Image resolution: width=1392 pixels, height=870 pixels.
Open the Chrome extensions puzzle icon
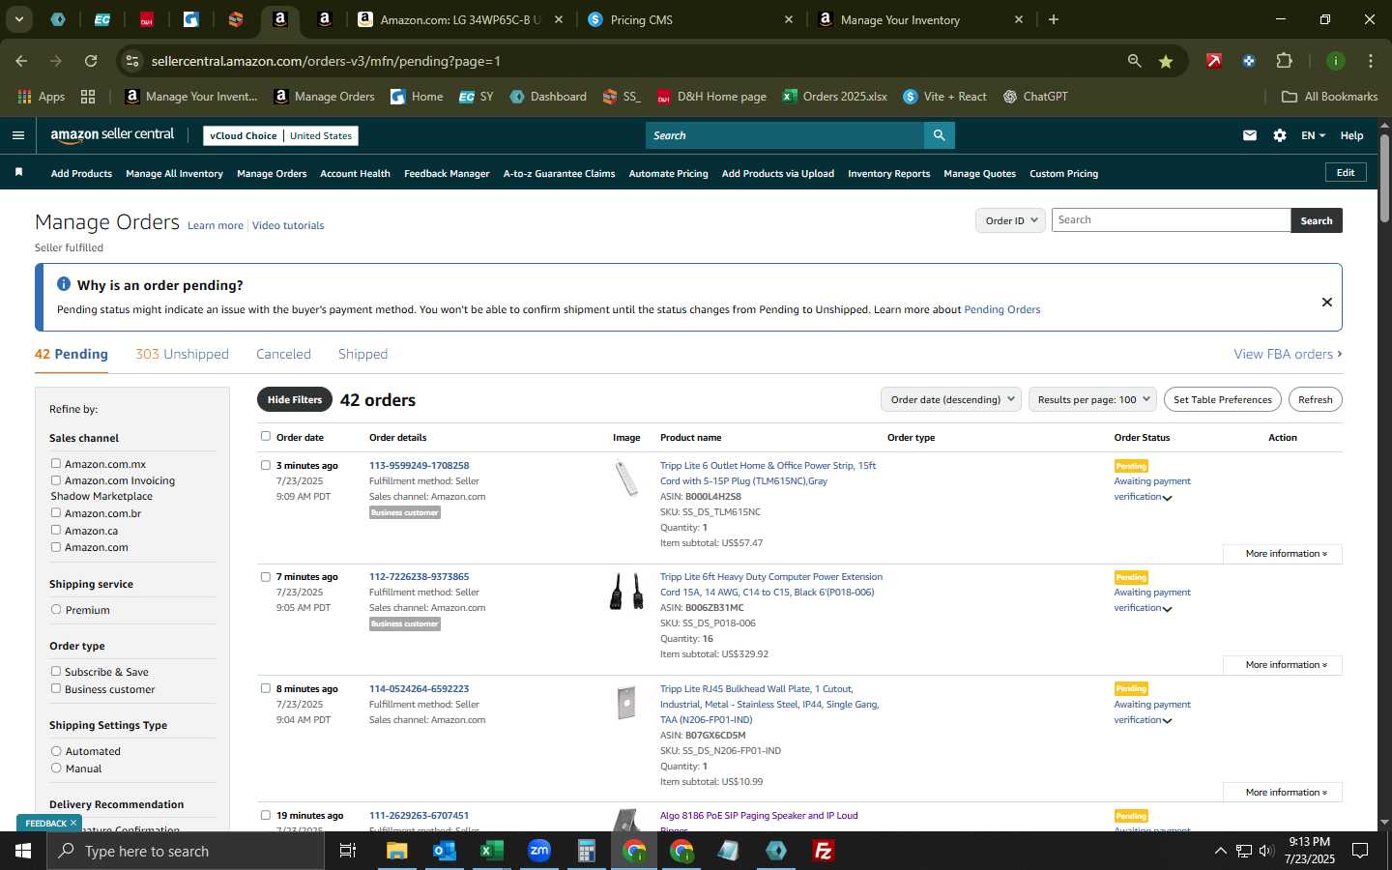tap(1284, 61)
